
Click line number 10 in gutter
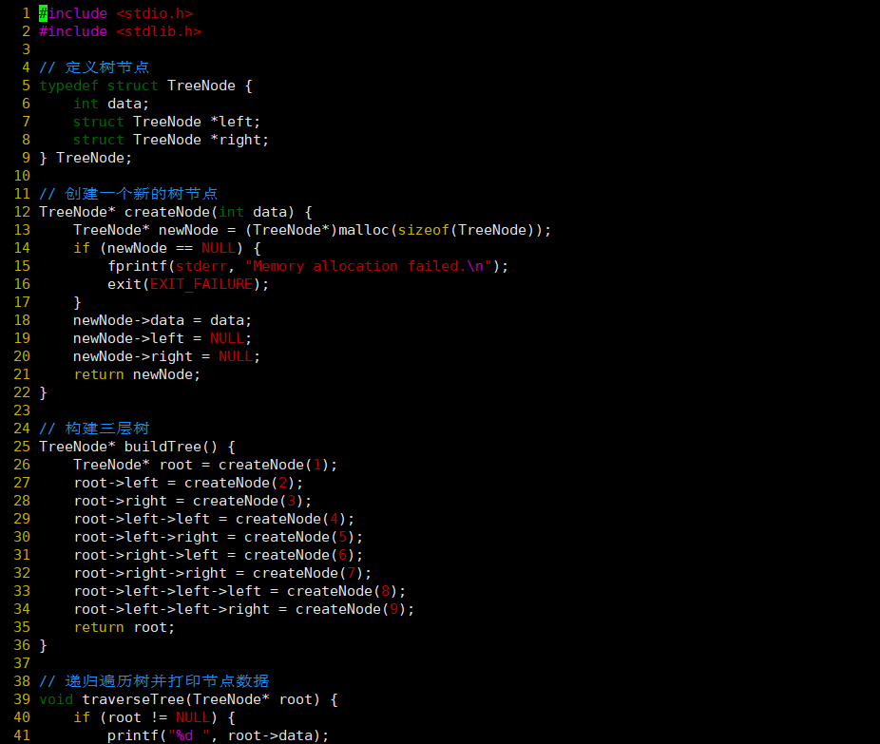22,176
